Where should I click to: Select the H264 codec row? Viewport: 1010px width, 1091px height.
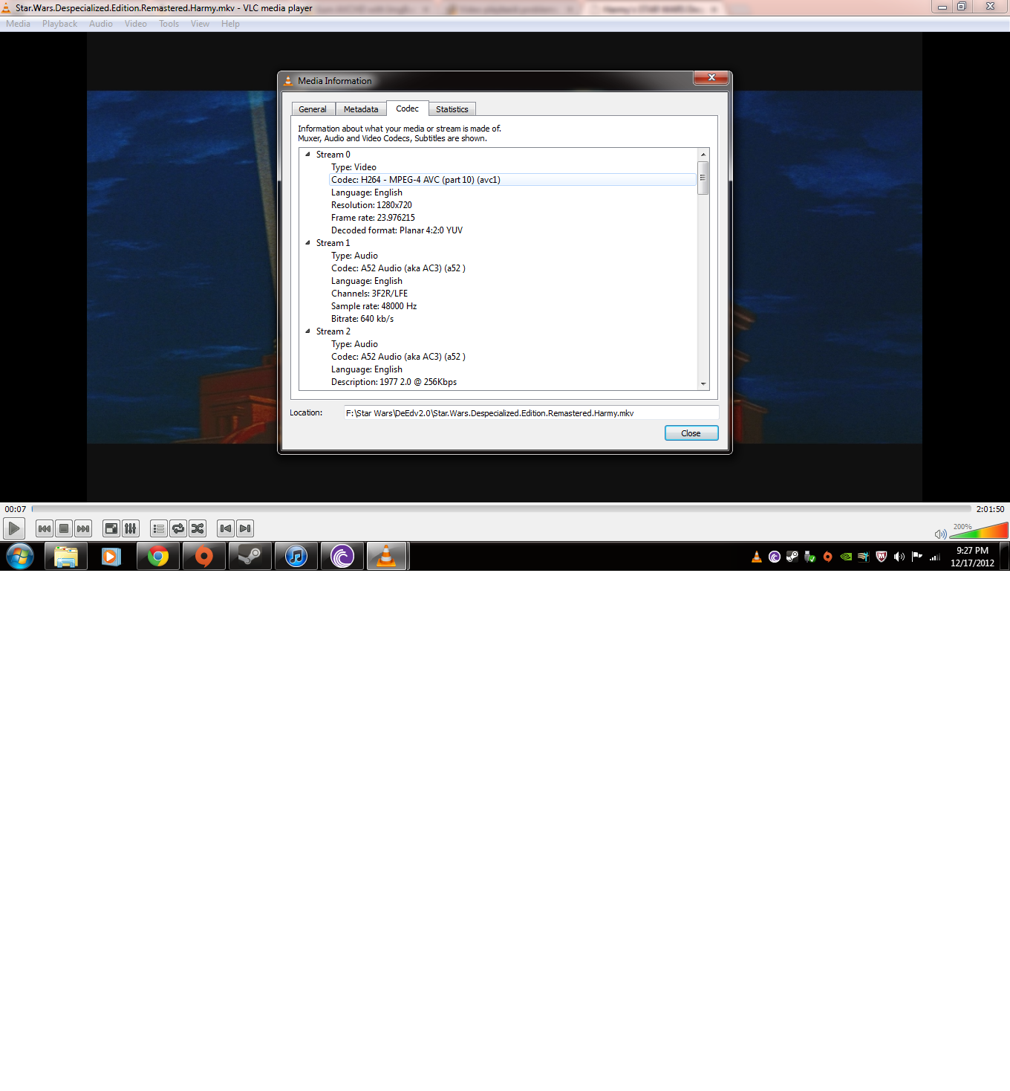pos(512,180)
